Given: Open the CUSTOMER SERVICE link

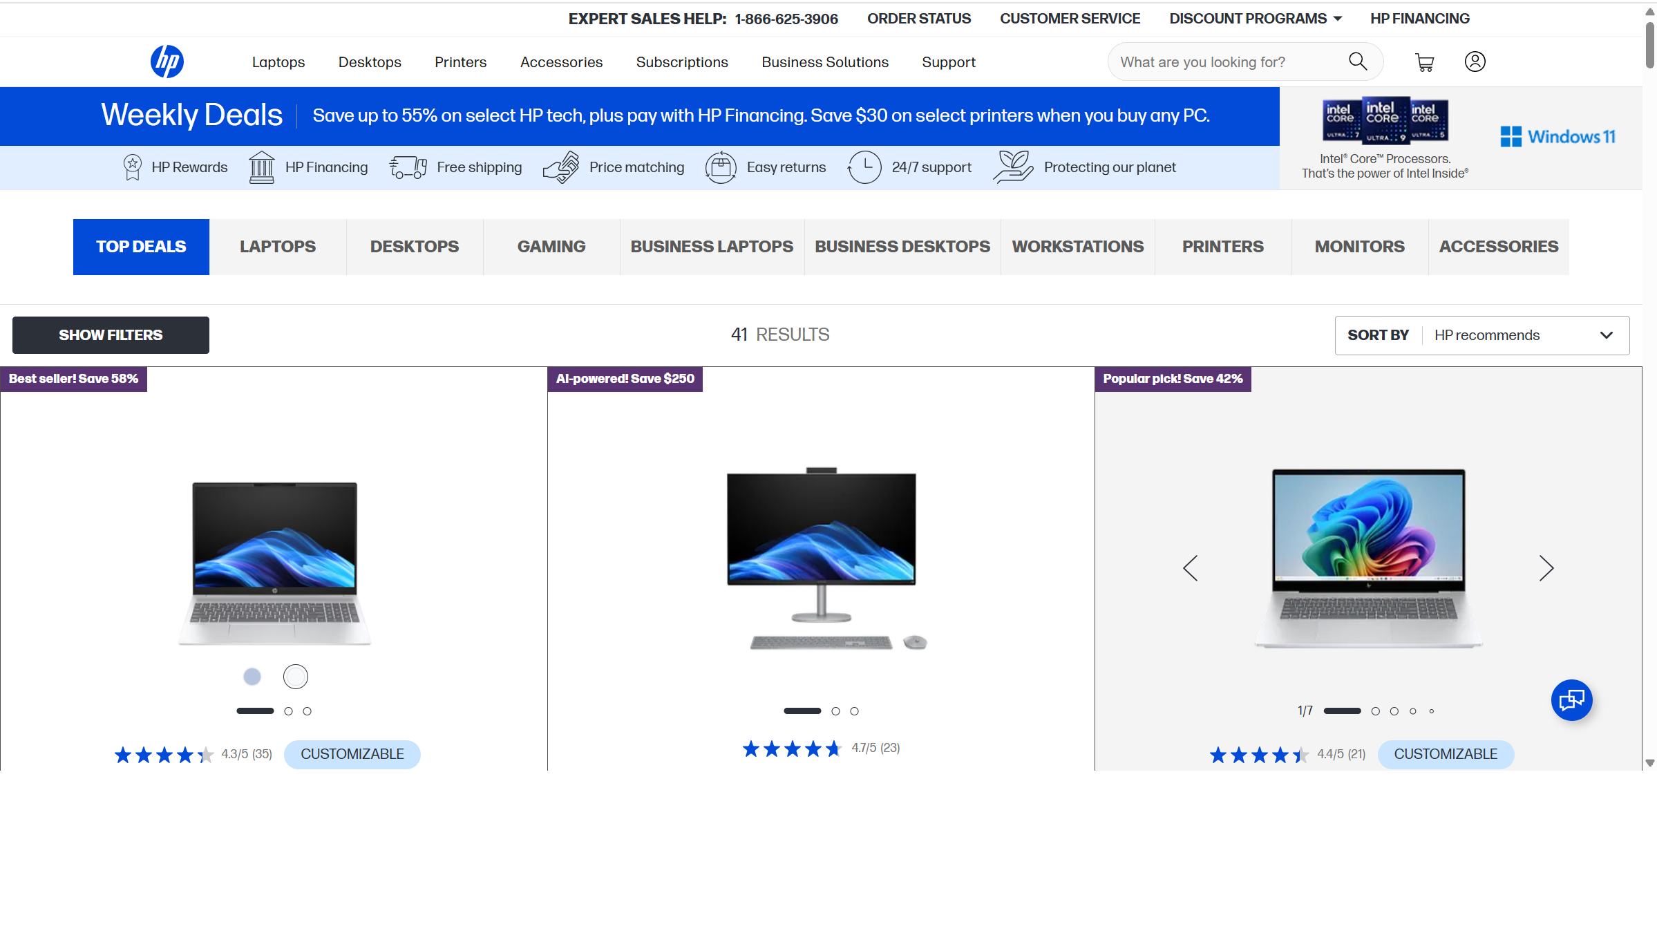Looking at the screenshot, I should click(1070, 19).
